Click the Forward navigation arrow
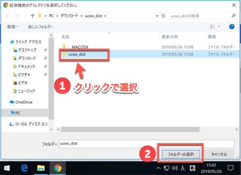Screen dimensions: 241x175 click(17, 16)
